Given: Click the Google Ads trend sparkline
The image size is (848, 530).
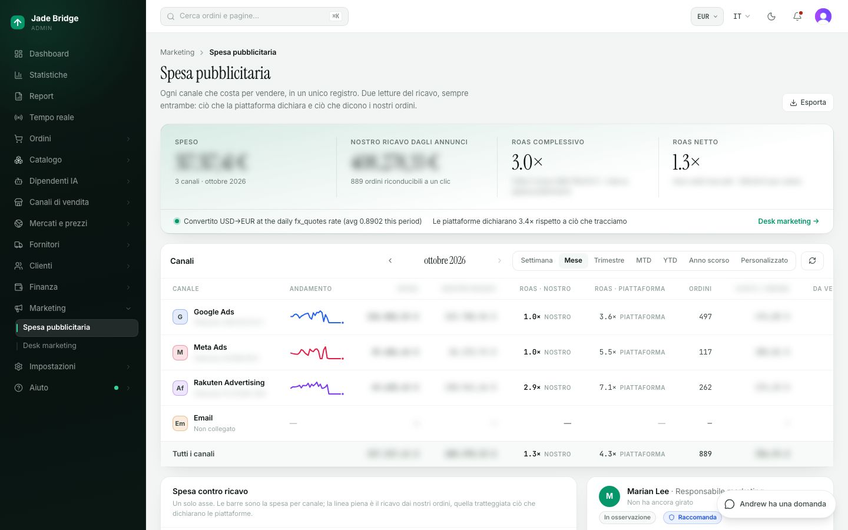Looking at the screenshot, I should pyautogui.click(x=317, y=317).
